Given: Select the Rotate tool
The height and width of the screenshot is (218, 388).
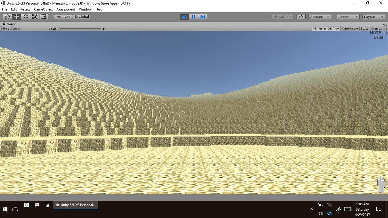Looking at the screenshot, I should [x=26, y=17].
